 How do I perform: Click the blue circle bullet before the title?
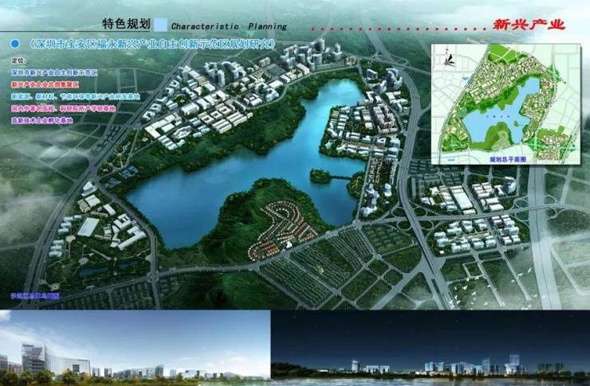[15, 44]
